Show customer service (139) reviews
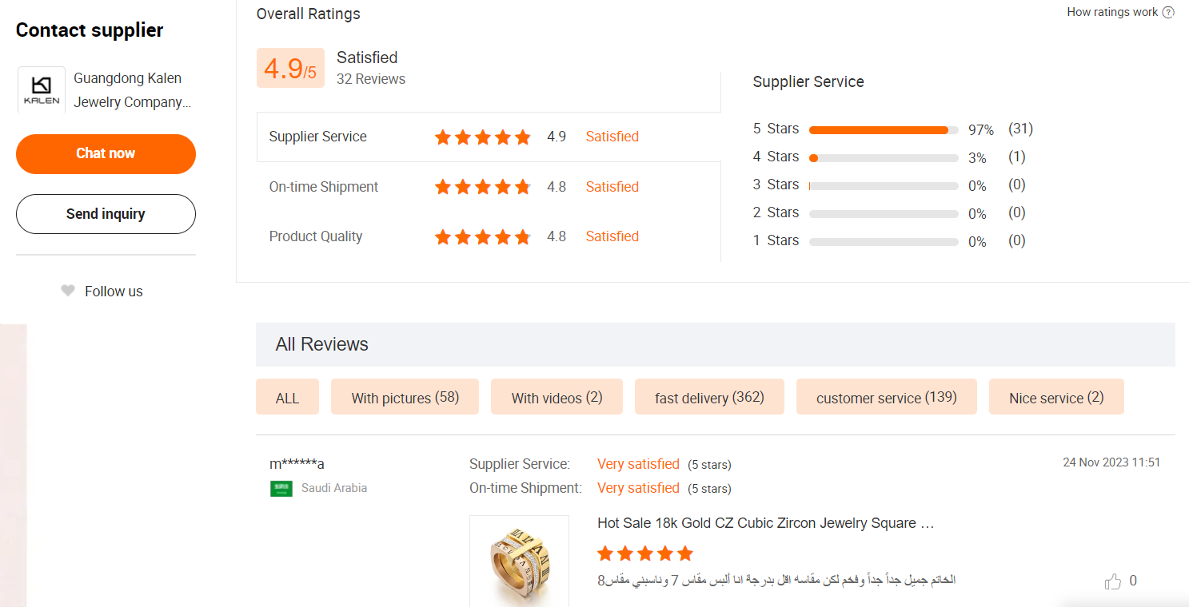 [886, 397]
